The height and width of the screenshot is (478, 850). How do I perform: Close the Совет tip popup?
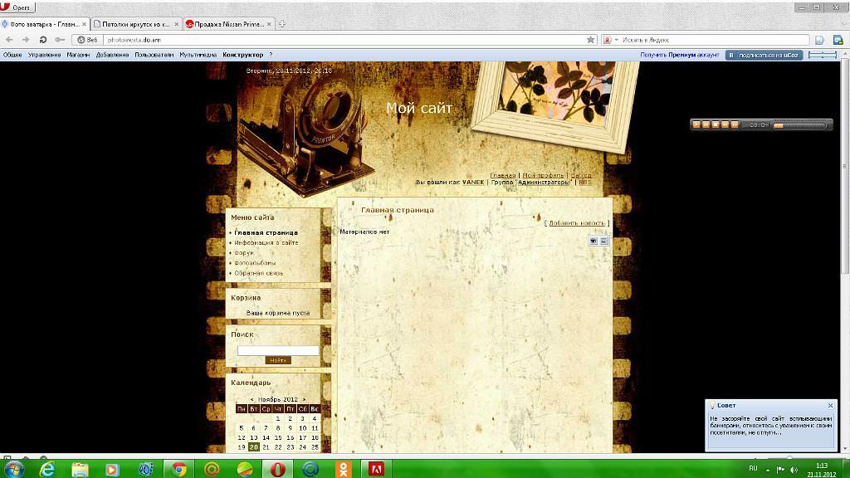pos(830,406)
